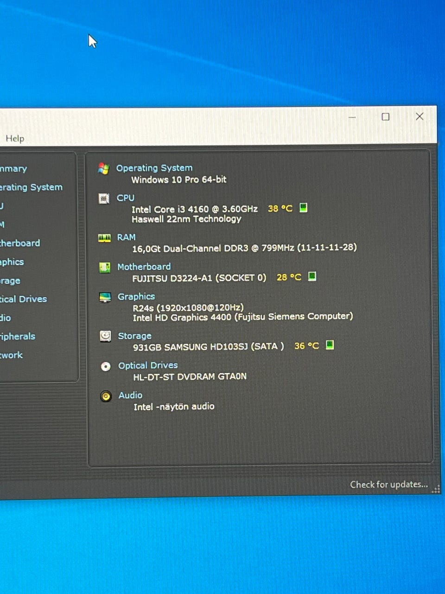Click the motherboard temperature value 28 °C

pyautogui.click(x=289, y=278)
